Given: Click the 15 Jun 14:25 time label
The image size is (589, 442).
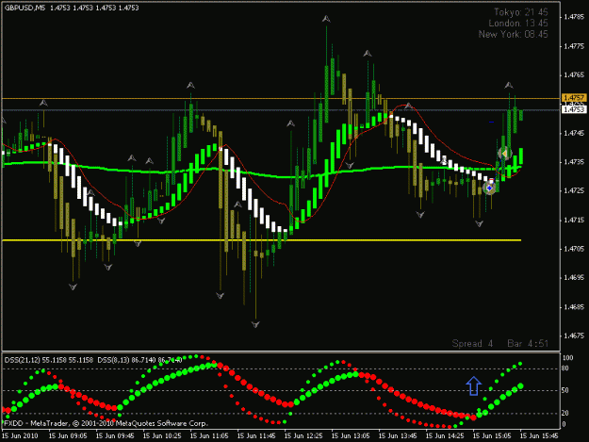Looking at the screenshot, I should coord(445,435).
